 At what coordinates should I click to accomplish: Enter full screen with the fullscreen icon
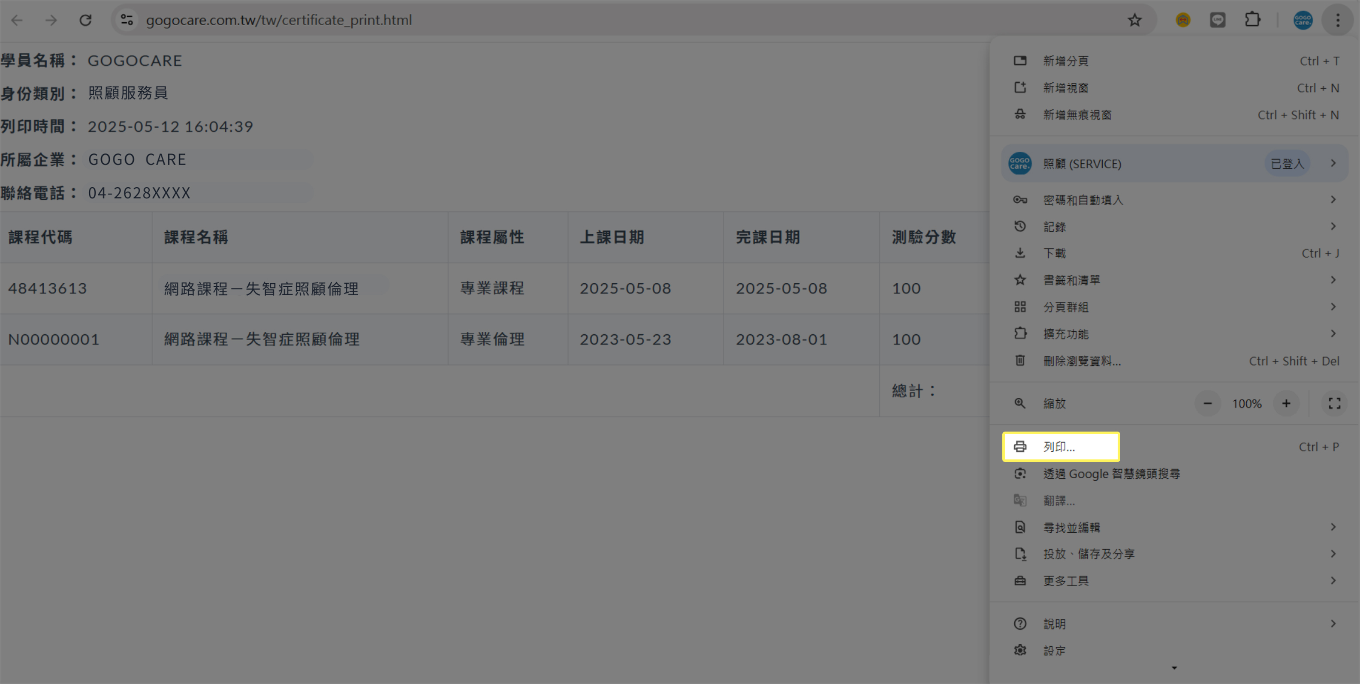tap(1335, 403)
